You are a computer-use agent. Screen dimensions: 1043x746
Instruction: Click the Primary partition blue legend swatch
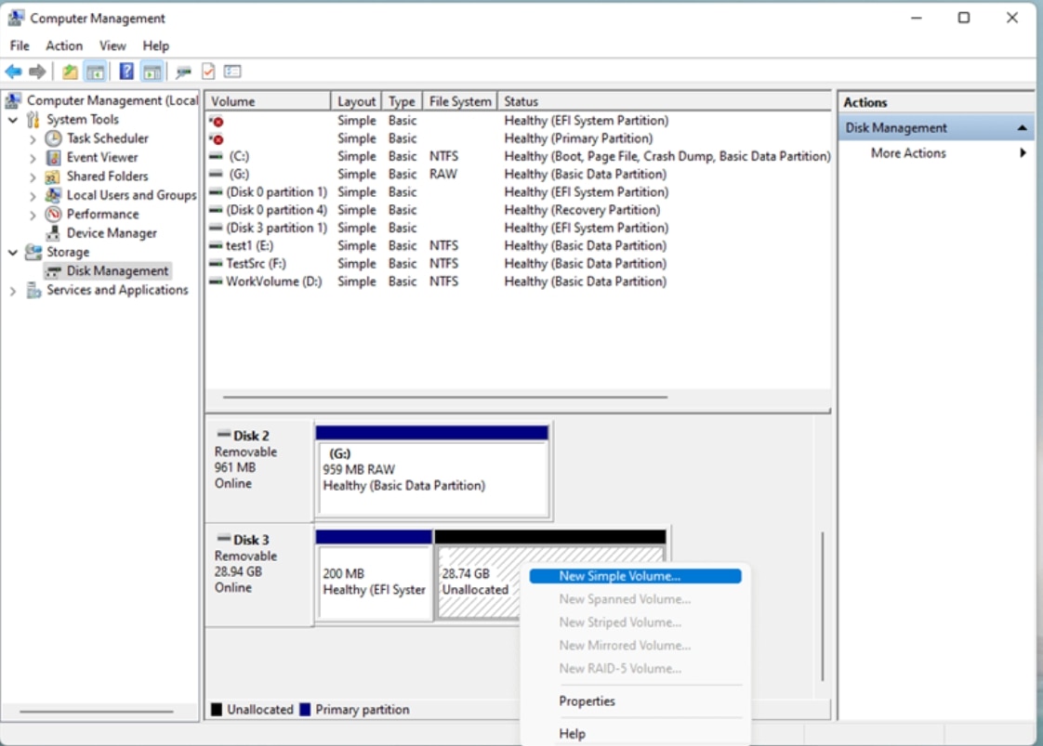(x=305, y=710)
